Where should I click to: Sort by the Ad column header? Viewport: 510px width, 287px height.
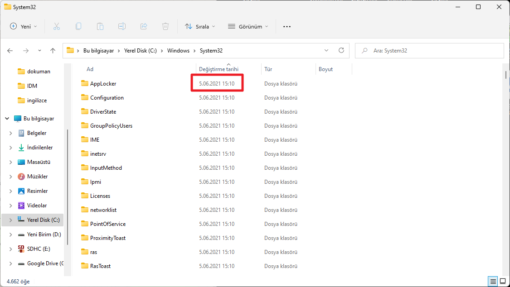click(90, 69)
